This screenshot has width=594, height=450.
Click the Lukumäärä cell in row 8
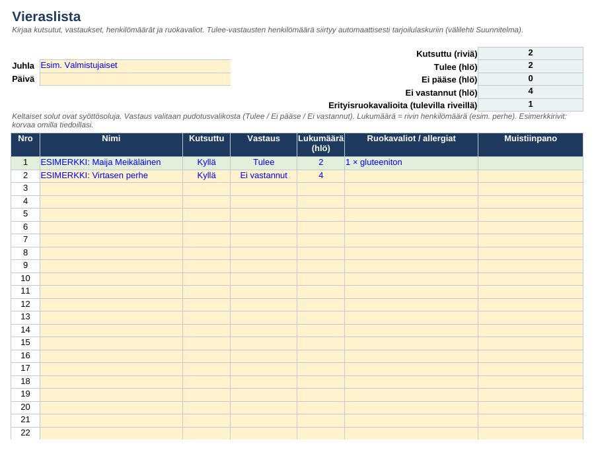(321, 253)
